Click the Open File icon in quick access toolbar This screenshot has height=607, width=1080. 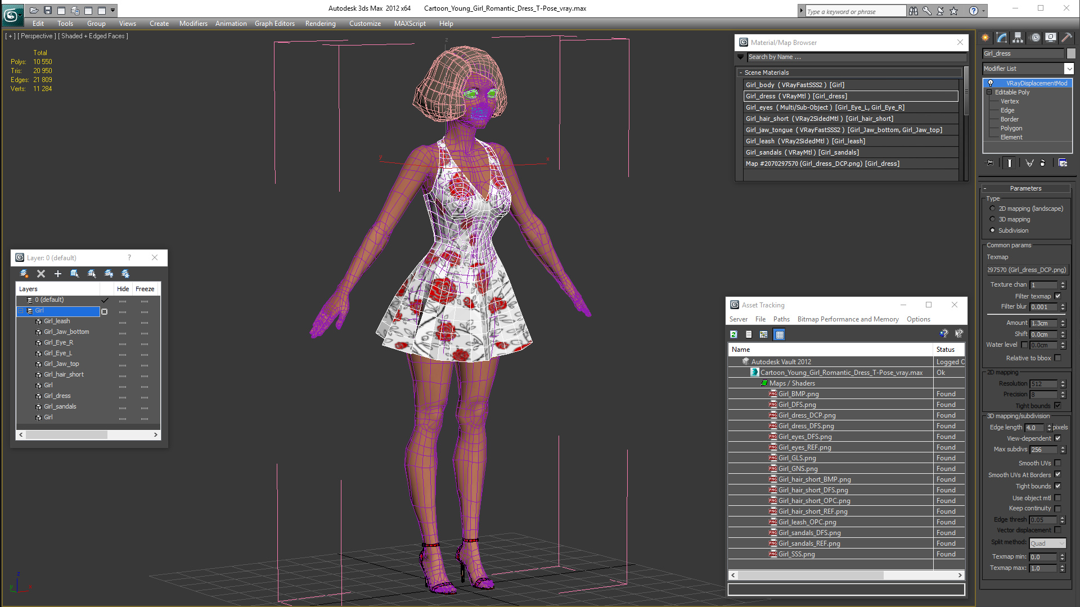pos(34,10)
